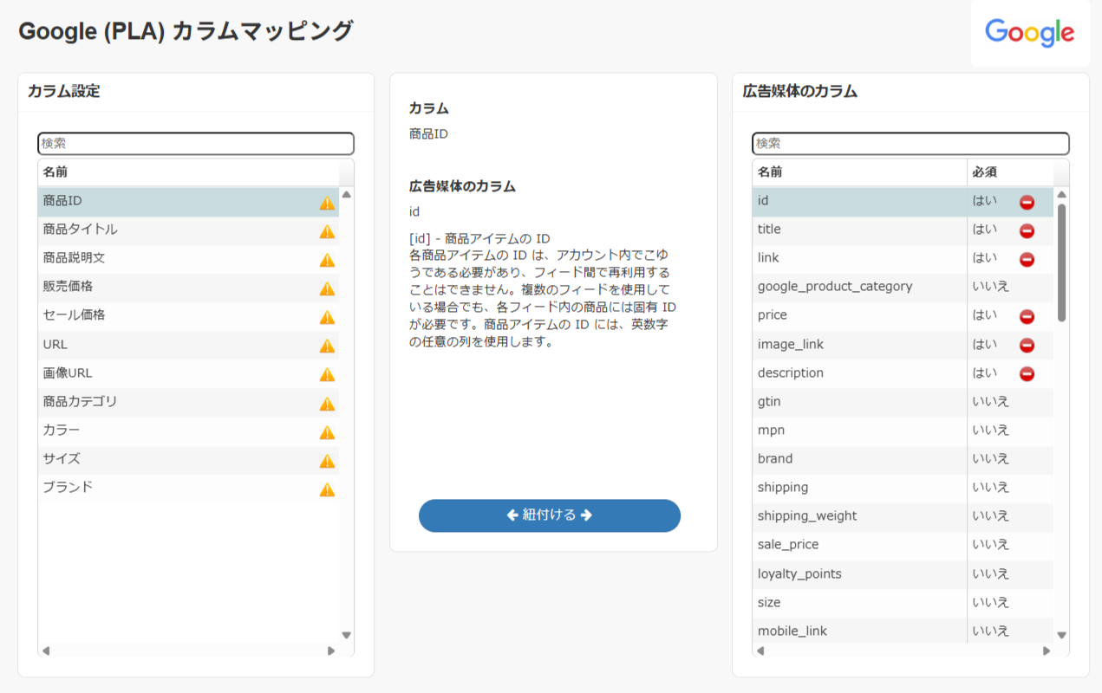This screenshot has height=693, width=1102.
Task: Click right list horizontal scroll-left arrow
Action: [x=760, y=651]
